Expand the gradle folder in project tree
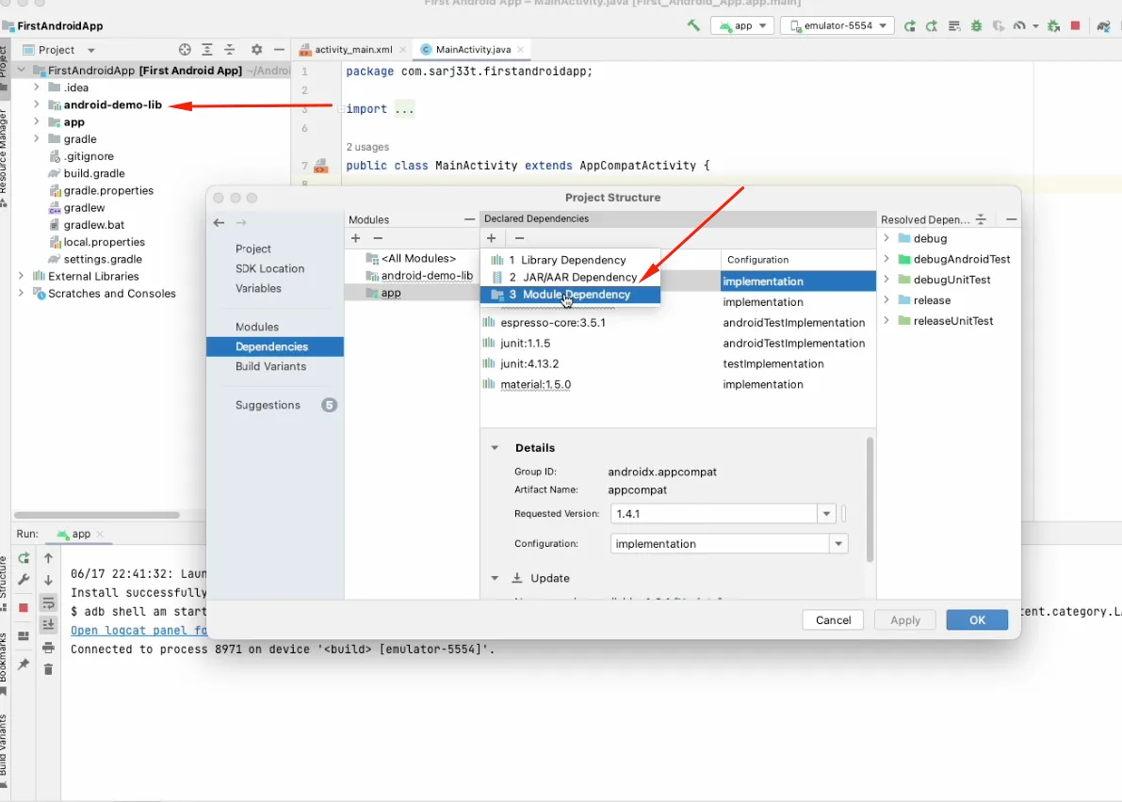The height and width of the screenshot is (802, 1122). (x=37, y=138)
